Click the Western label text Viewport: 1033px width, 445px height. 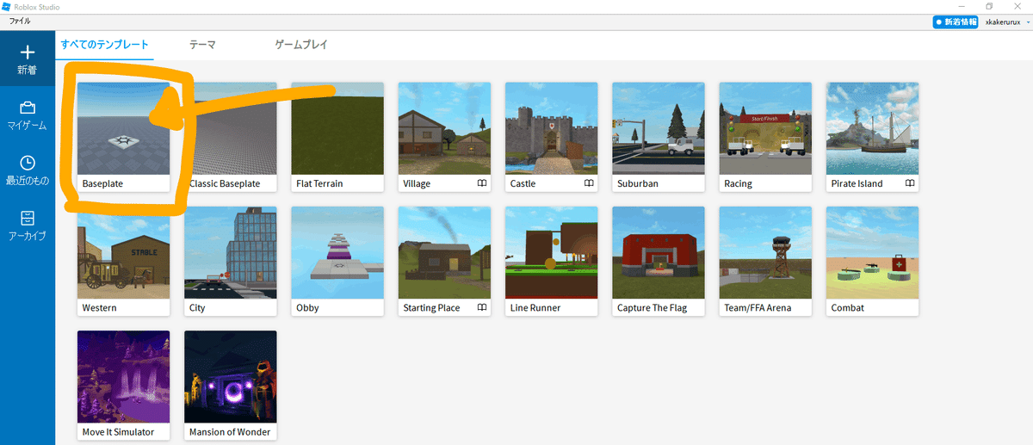tap(100, 307)
